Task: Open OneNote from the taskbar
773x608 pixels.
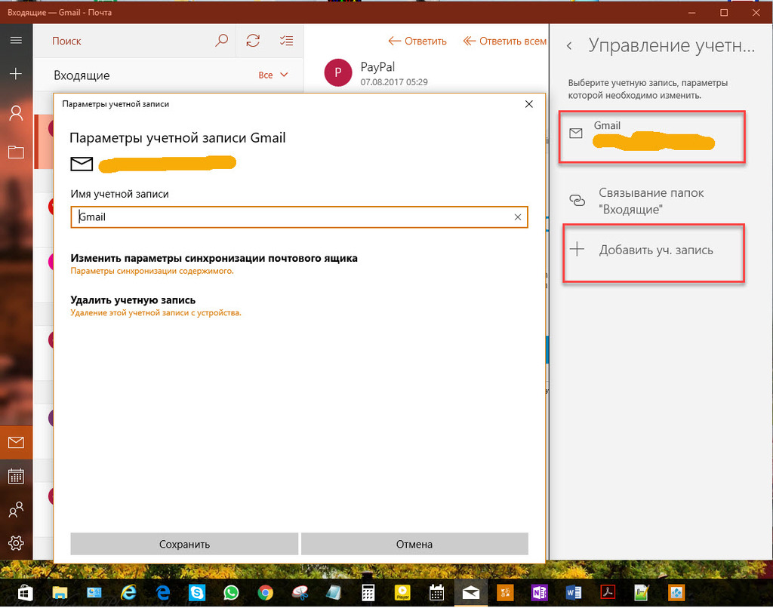Action: [x=539, y=593]
